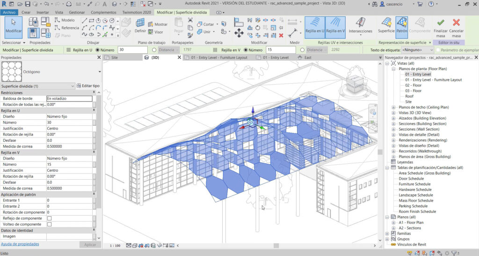Open the Intersecciones tool
The width and height of the screenshot is (479, 256).
pos(361,26)
